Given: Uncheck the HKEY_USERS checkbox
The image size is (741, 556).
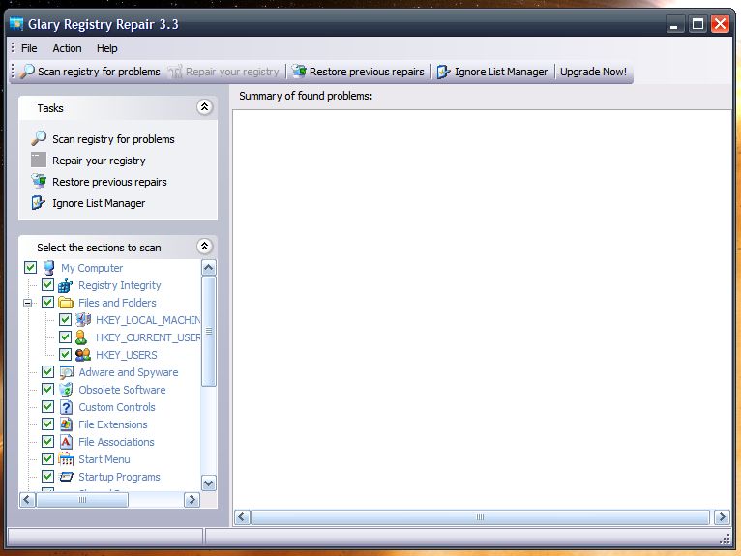Looking at the screenshot, I should point(65,354).
